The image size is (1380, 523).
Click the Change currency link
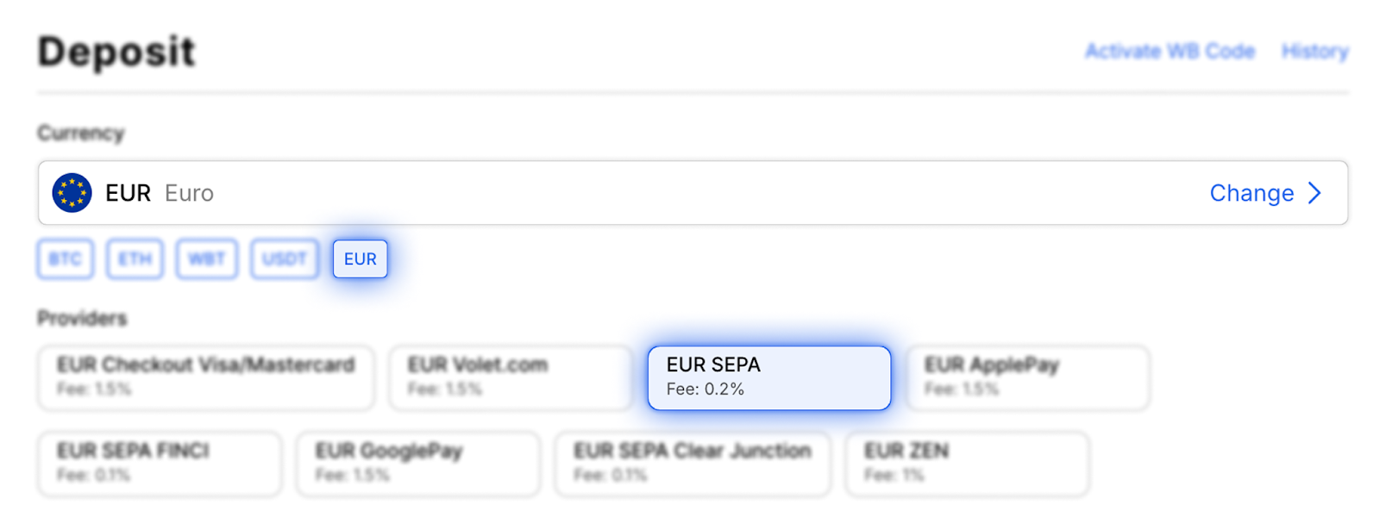pos(1251,193)
